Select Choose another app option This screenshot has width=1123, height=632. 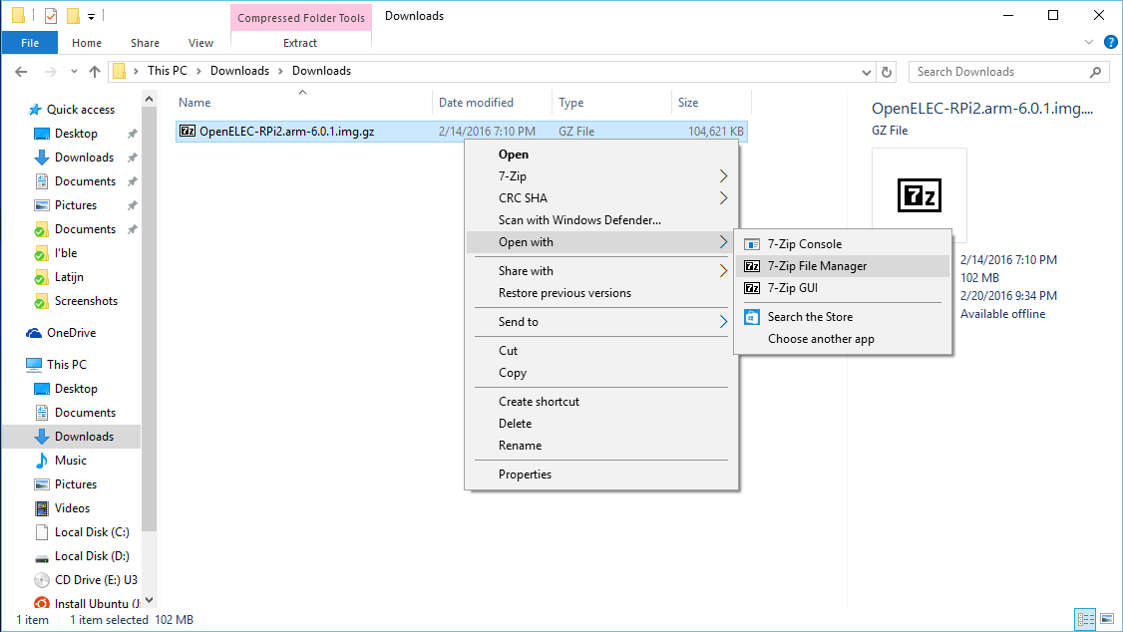click(x=821, y=339)
